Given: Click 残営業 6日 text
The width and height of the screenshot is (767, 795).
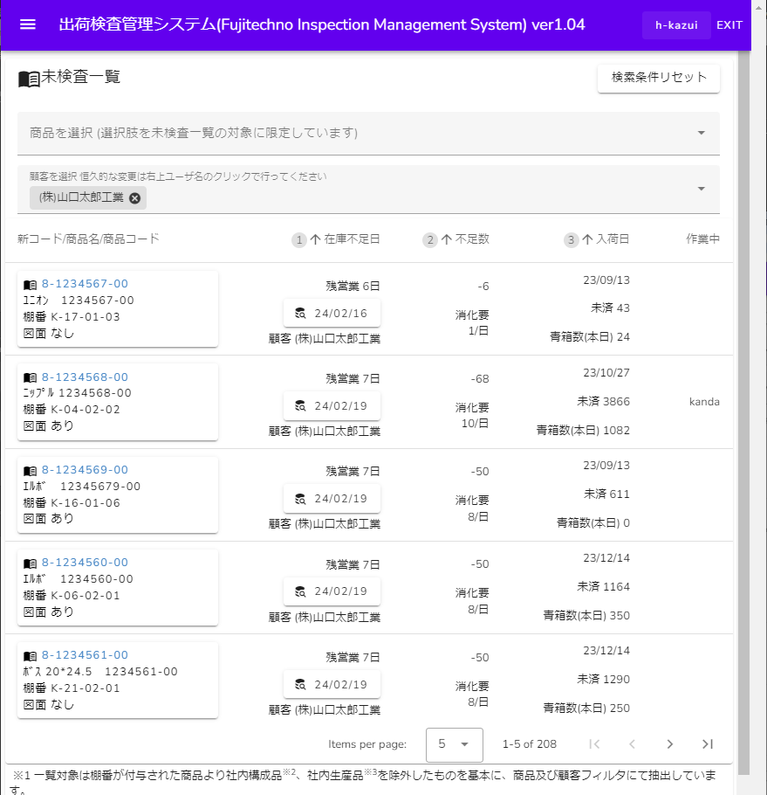Looking at the screenshot, I should pyautogui.click(x=353, y=286).
